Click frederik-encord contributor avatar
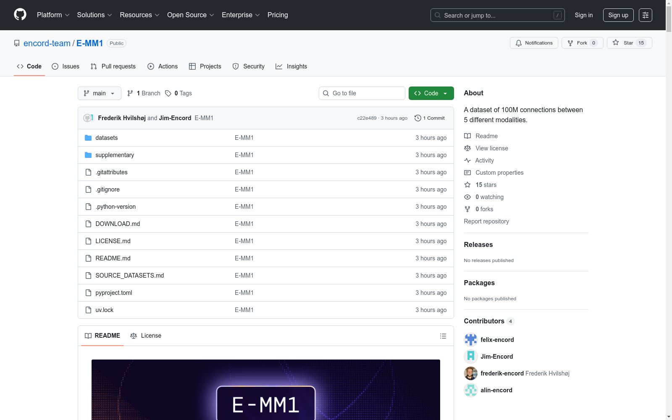The height and width of the screenshot is (420, 672). pyautogui.click(x=471, y=373)
